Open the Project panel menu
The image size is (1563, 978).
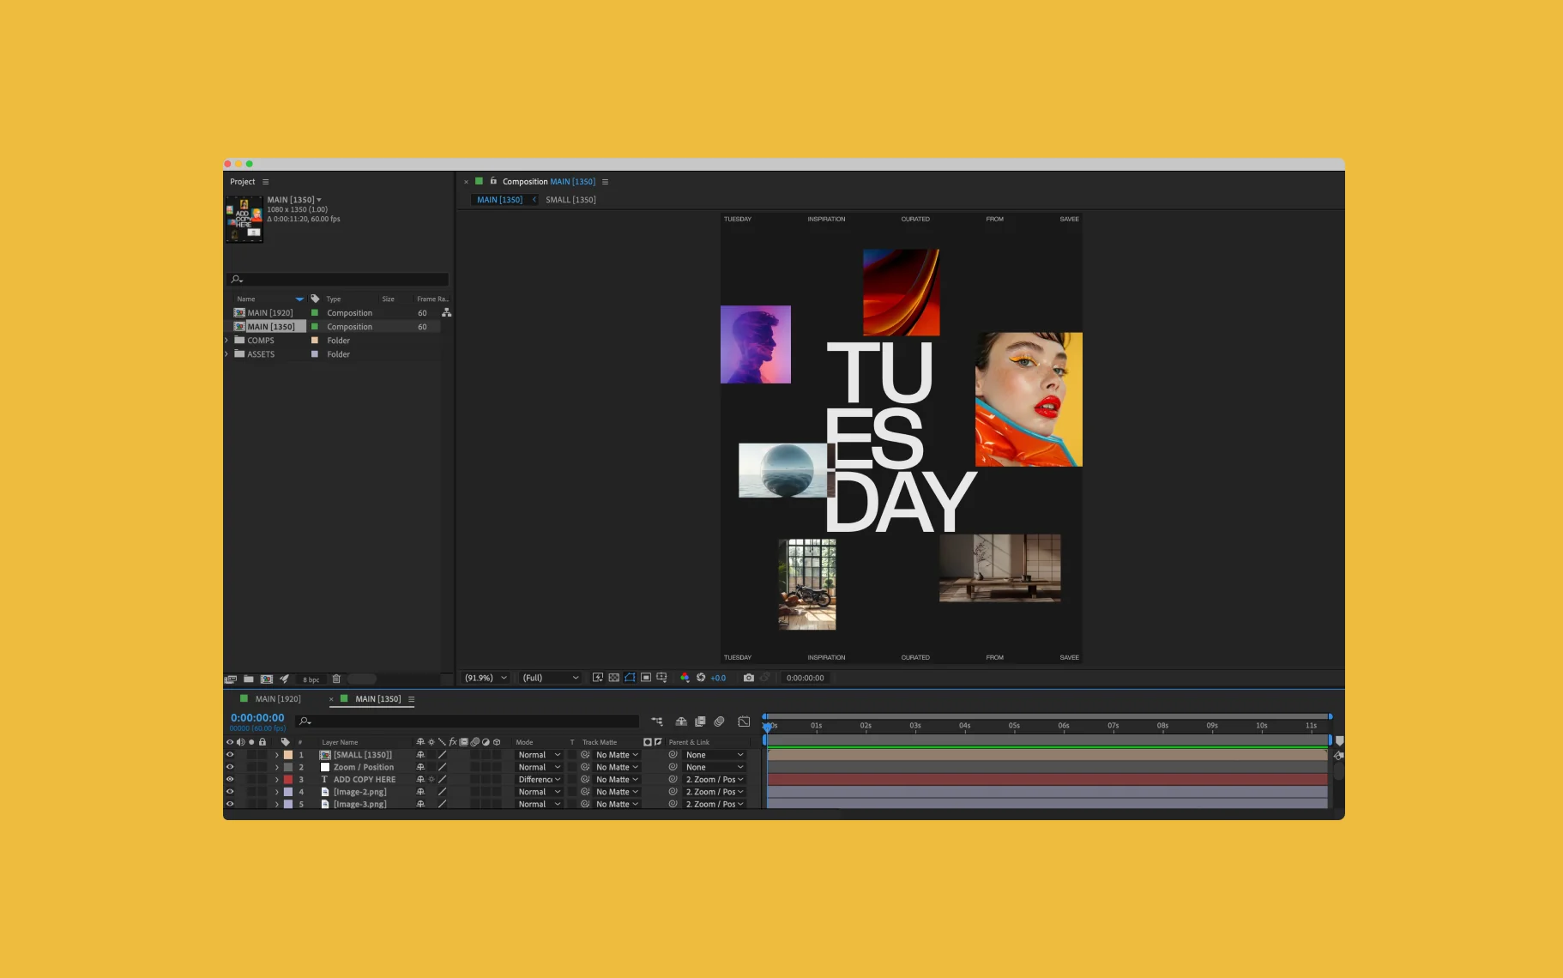click(x=266, y=182)
